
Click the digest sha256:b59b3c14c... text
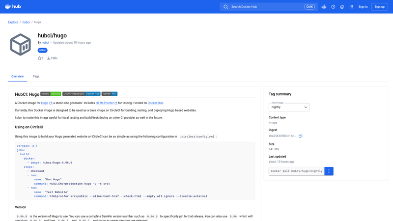click(x=282, y=136)
